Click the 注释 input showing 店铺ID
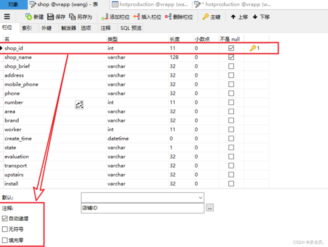This screenshot has height=247, width=328. tap(142, 208)
